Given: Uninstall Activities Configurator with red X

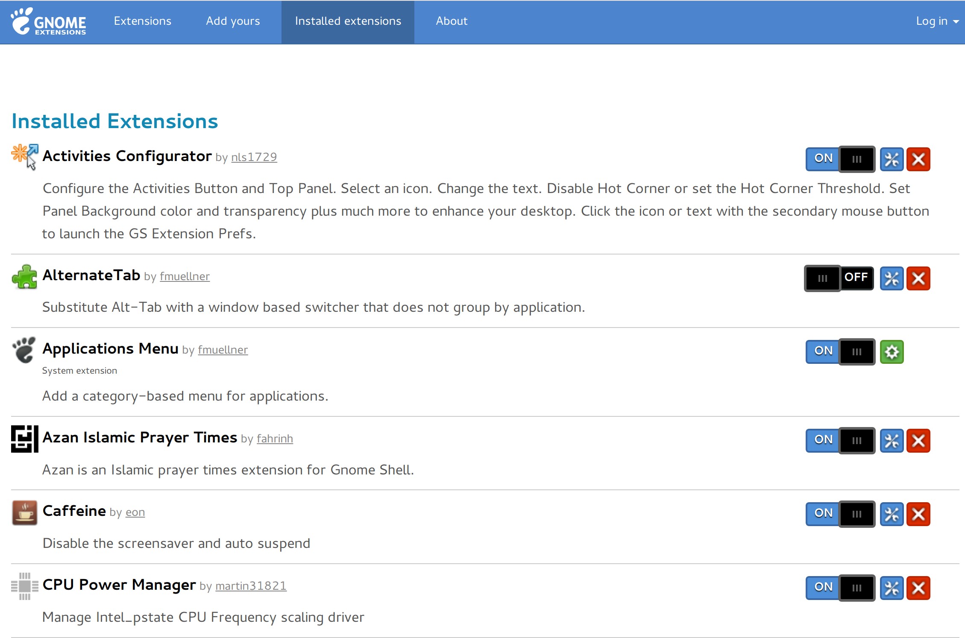Looking at the screenshot, I should [918, 159].
